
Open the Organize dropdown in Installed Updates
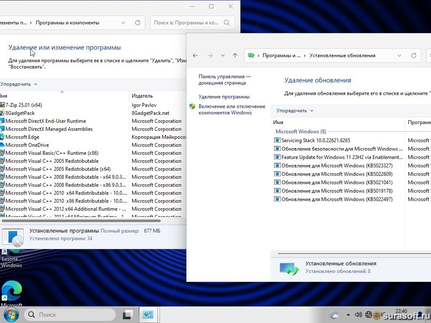pos(295,111)
